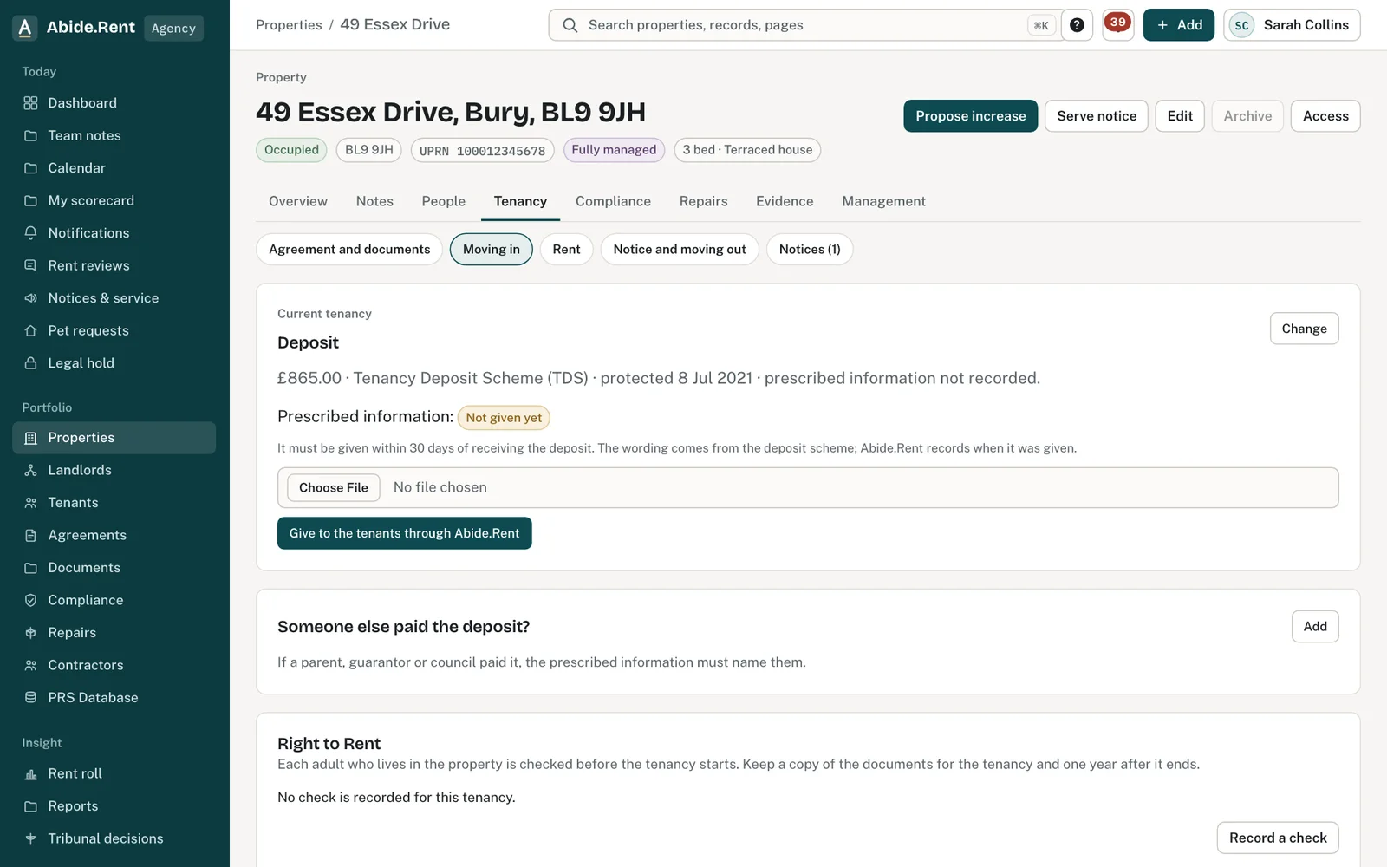The image size is (1387, 867).
Task: Click the Properties breadcrumb link
Action: coord(289,25)
